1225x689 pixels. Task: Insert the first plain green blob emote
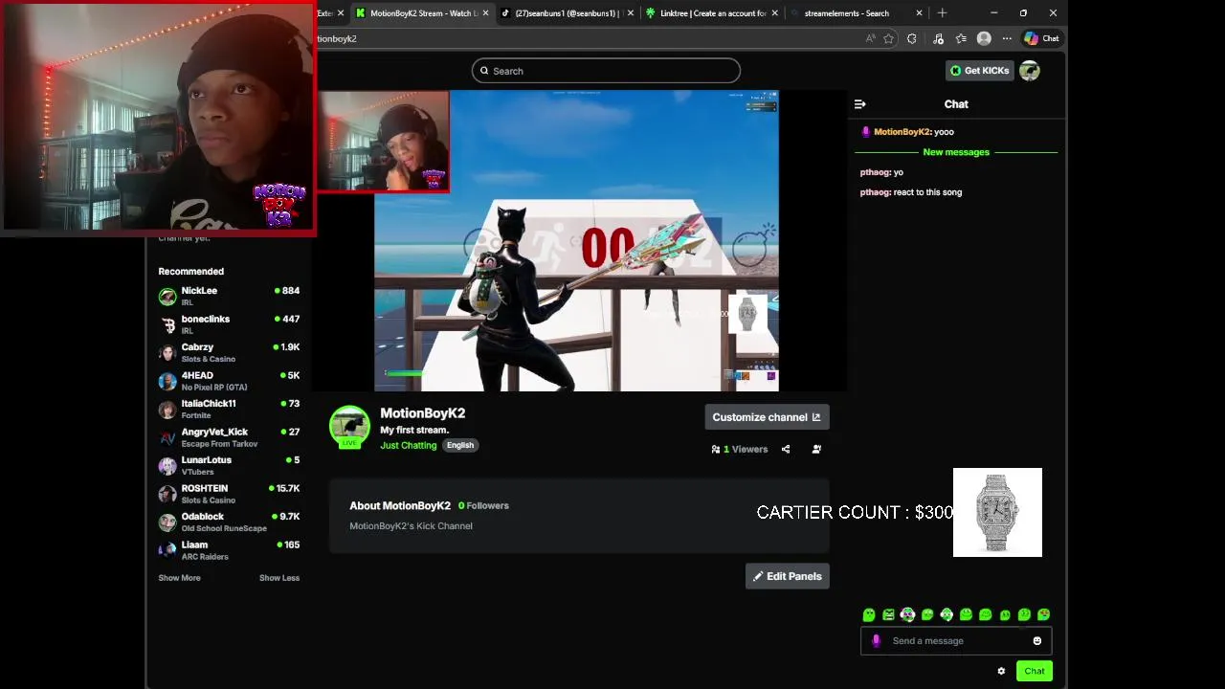[869, 614]
